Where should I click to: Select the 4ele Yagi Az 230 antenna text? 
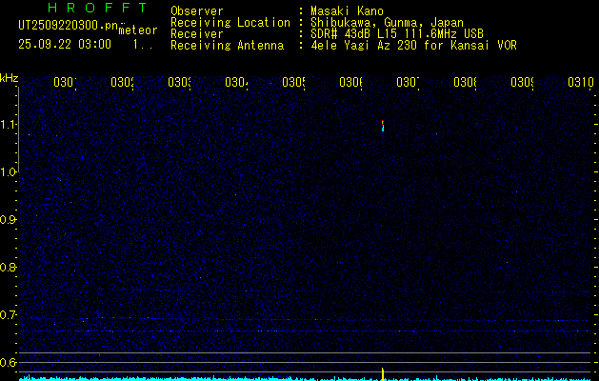413,46
